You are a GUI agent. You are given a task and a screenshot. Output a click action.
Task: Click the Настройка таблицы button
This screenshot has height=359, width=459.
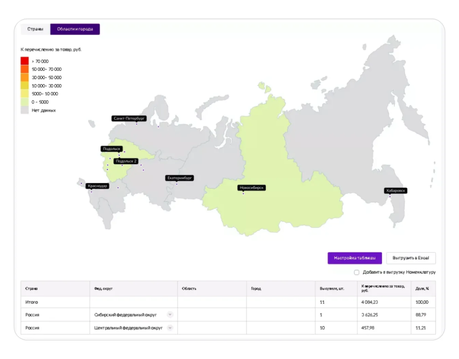point(354,258)
